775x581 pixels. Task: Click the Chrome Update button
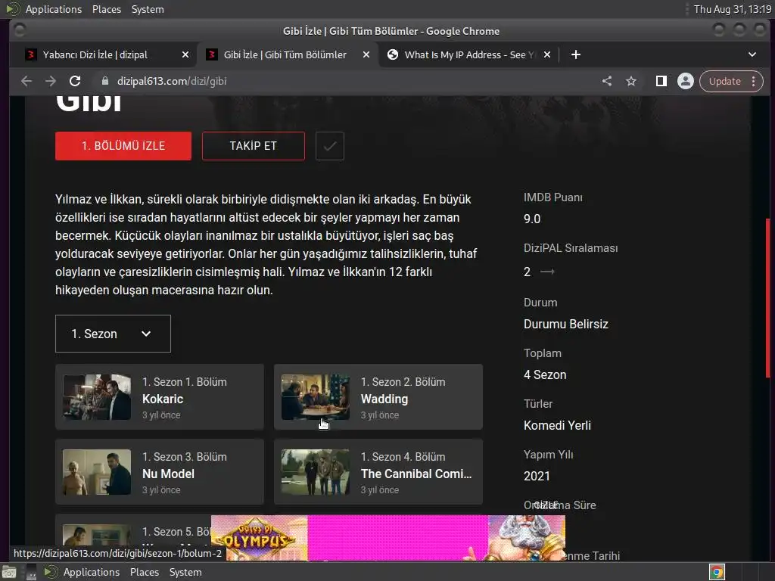pos(724,81)
